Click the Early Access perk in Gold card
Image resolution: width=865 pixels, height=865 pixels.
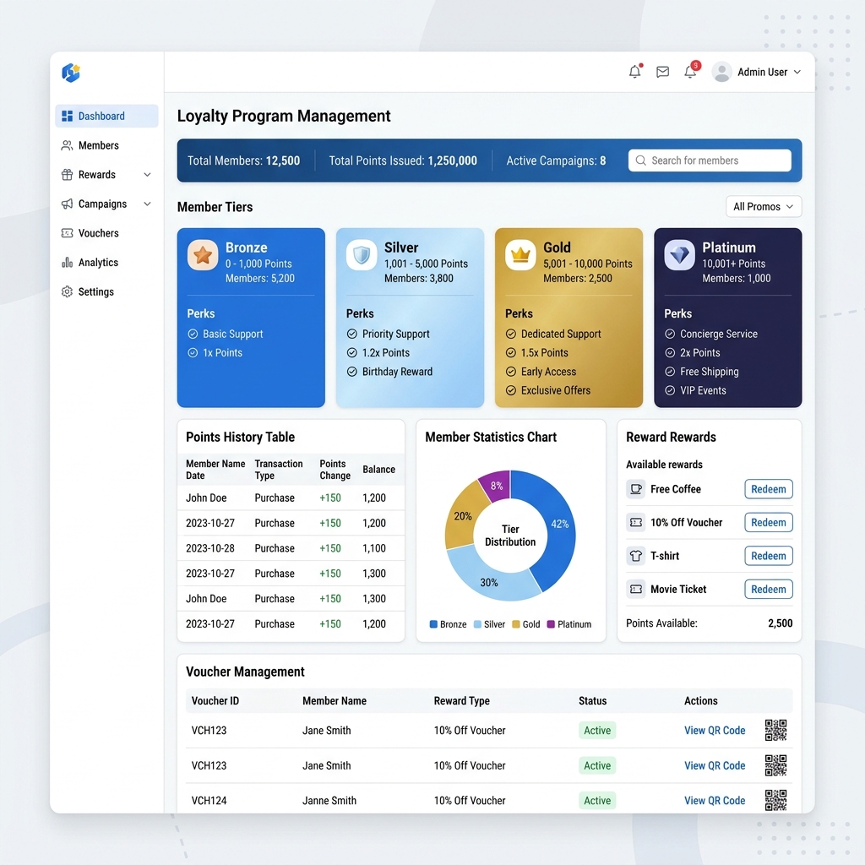(548, 372)
